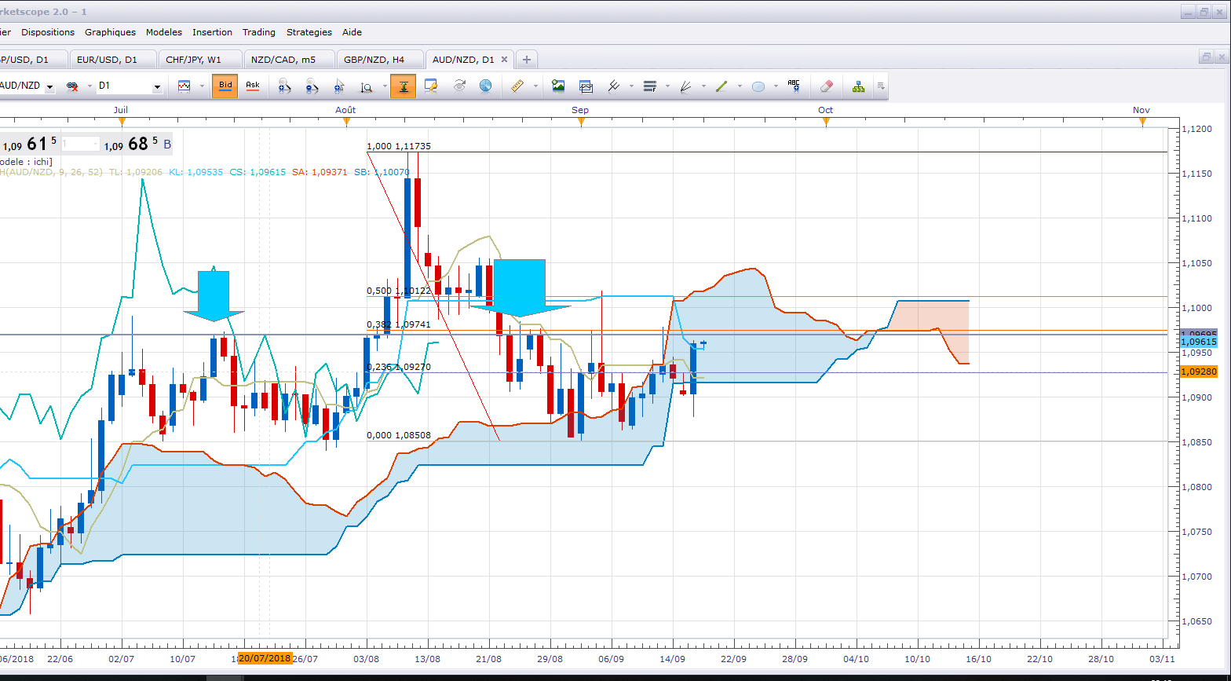The width and height of the screenshot is (1231, 681).
Task: Click the remove indicator icon with red X
Action: 73,86
